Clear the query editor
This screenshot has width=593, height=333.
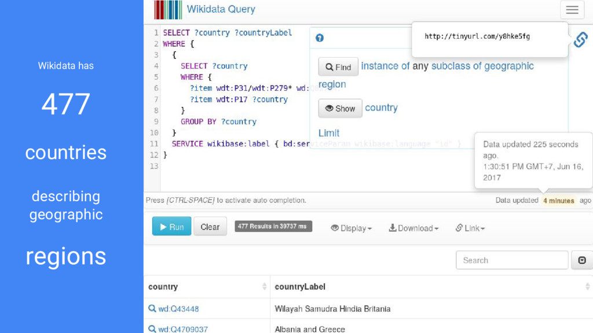(210, 227)
